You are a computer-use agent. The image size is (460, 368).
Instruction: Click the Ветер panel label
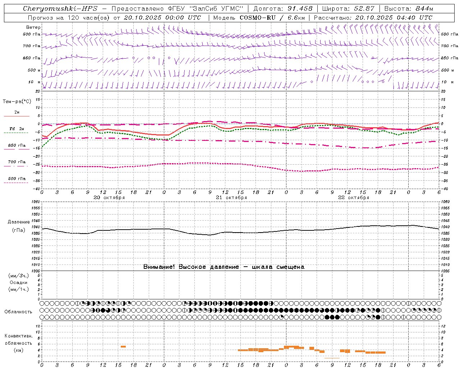33,27
